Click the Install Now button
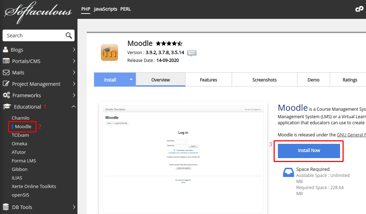This screenshot has height=214, width=366. [x=309, y=151]
